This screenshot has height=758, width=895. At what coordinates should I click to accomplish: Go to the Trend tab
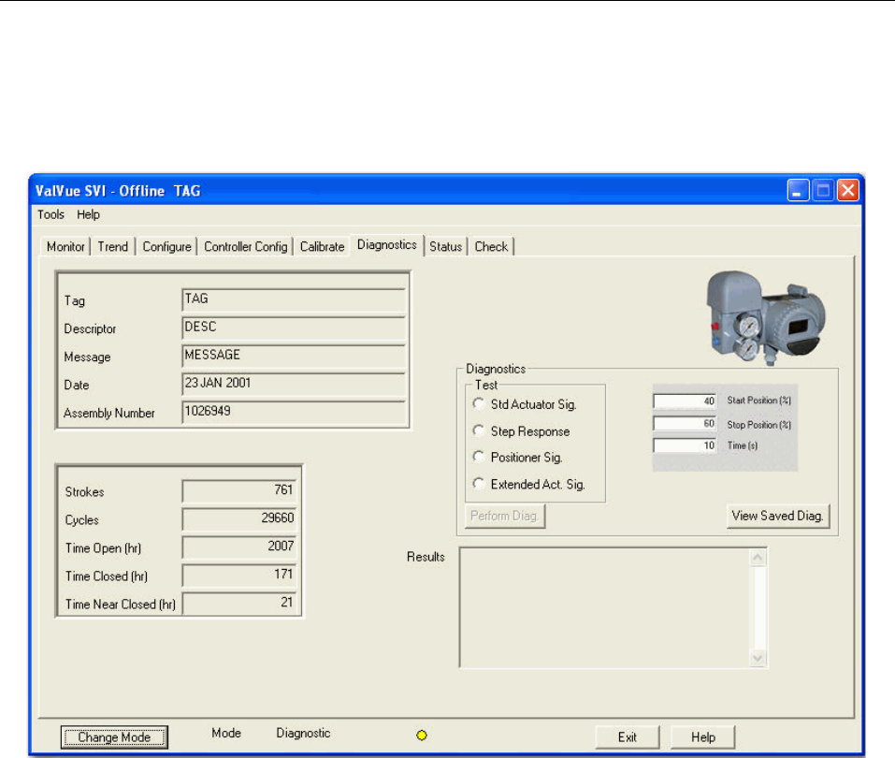(x=113, y=247)
